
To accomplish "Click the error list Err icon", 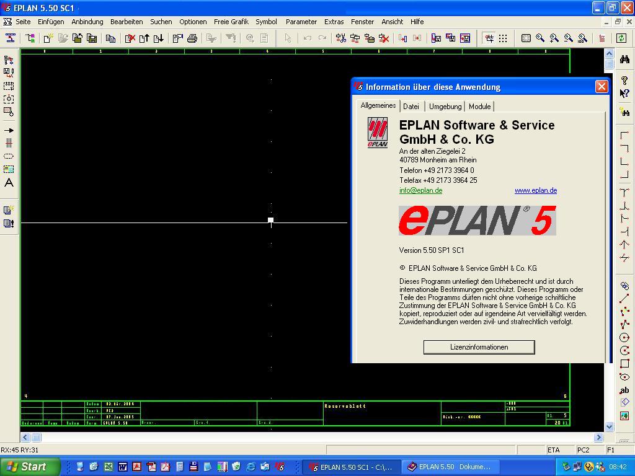I will point(602,38).
